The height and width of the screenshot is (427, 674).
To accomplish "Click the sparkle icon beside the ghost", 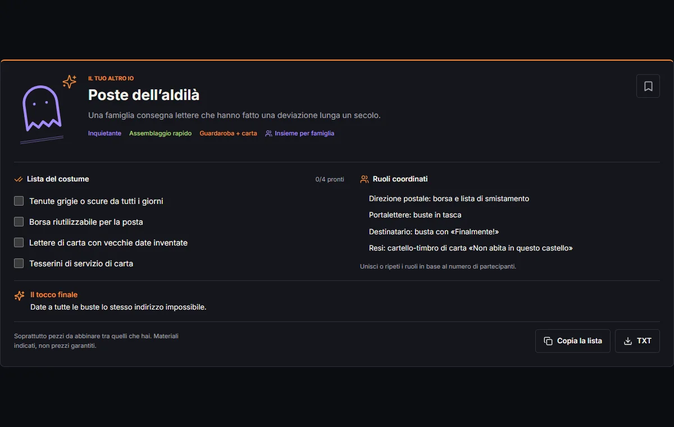I will [70, 81].
